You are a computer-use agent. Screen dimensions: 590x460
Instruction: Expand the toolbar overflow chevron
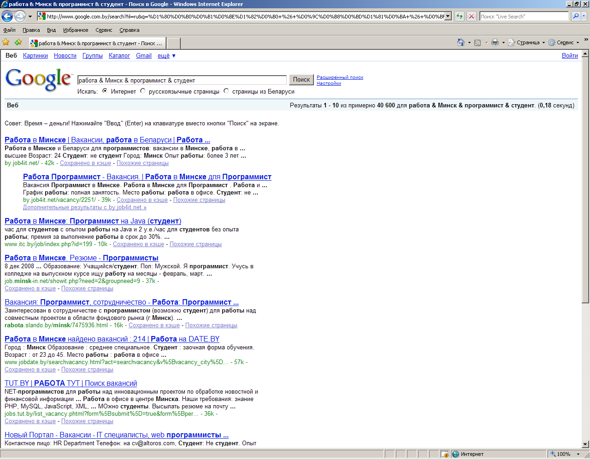586,40
